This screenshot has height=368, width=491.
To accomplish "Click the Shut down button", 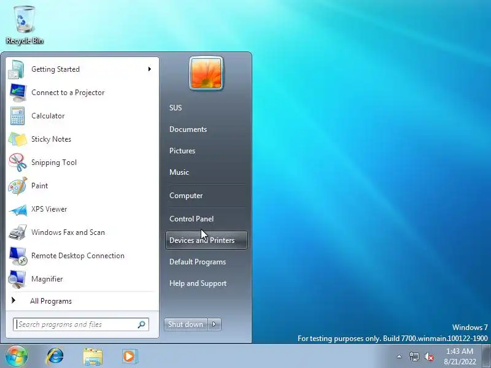I will point(186,324).
